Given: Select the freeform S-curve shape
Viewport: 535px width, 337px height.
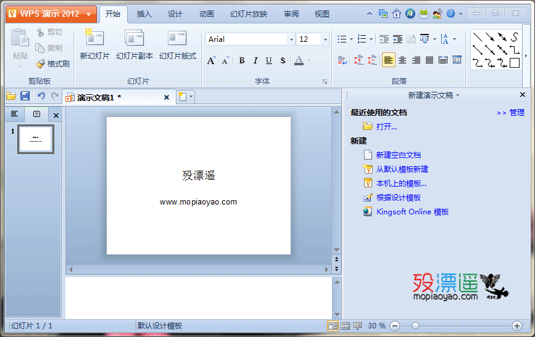Looking at the screenshot, I should 515,37.
